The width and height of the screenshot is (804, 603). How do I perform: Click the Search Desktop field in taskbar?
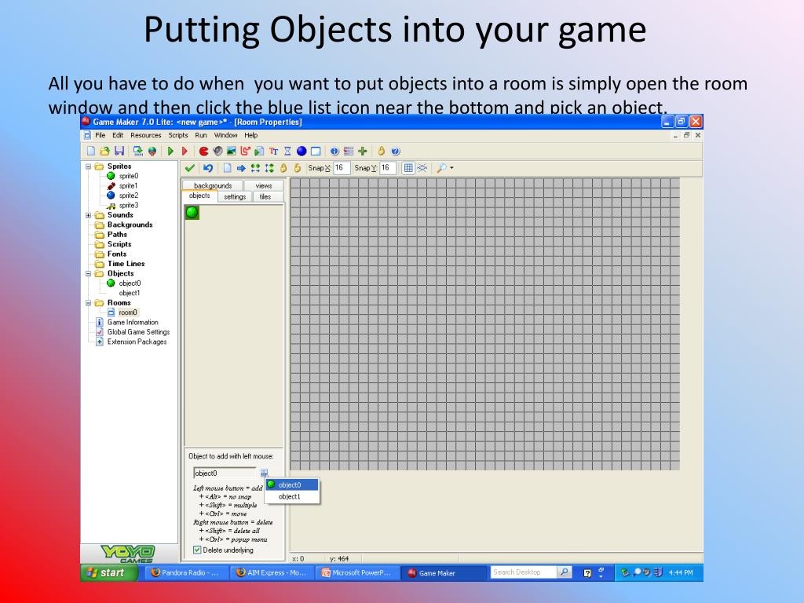(x=523, y=572)
